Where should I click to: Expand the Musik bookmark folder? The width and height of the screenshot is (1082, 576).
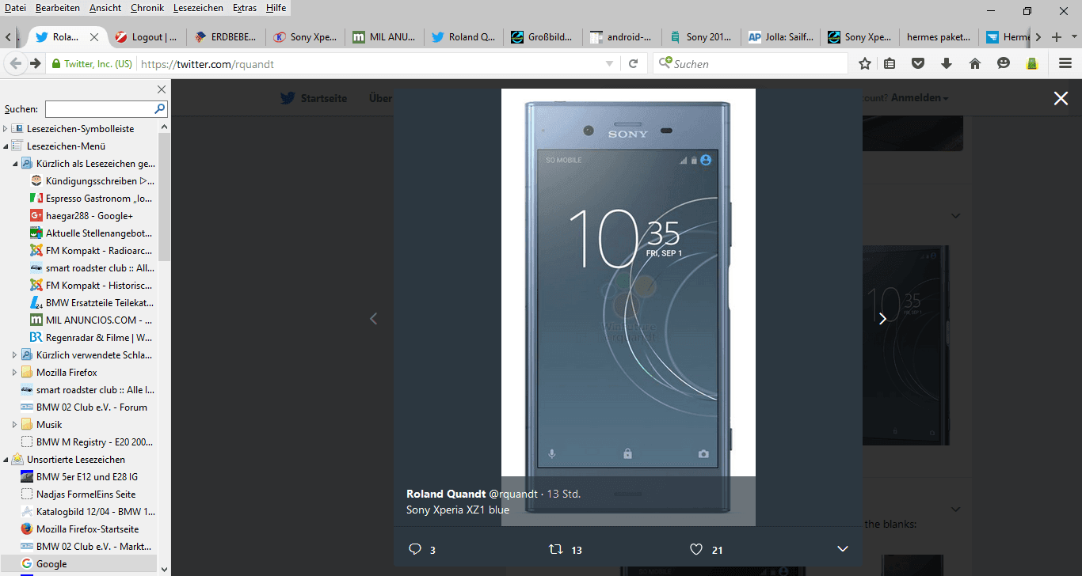click(x=15, y=425)
